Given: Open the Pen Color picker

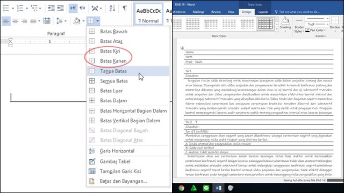Looking at the screenshot, I should coord(316,30).
